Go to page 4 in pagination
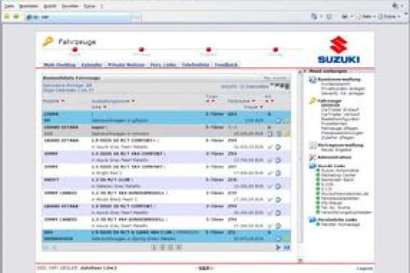 179,247
